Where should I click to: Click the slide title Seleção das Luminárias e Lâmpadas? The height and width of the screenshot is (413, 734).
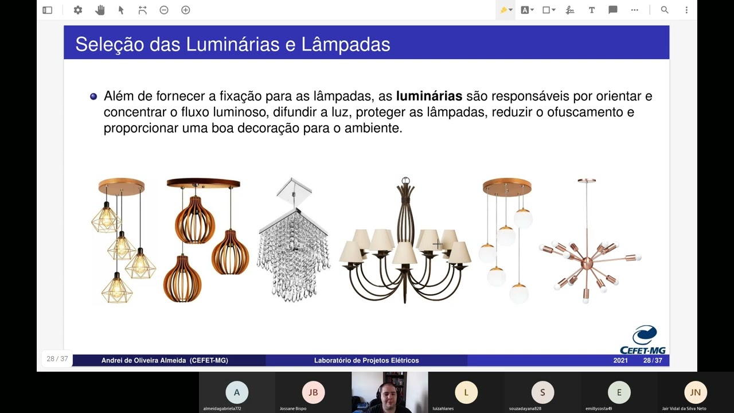click(x=233, y=44)
